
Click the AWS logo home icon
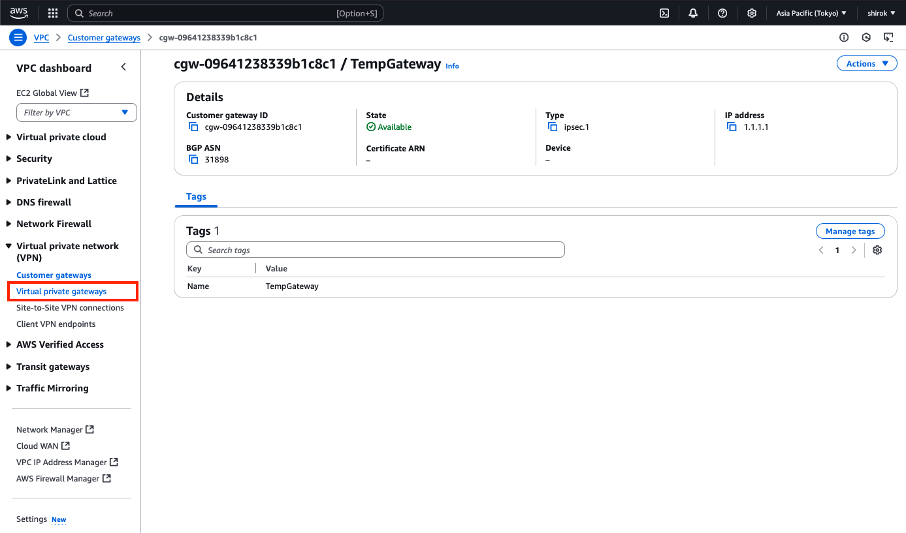coord(18,13)
